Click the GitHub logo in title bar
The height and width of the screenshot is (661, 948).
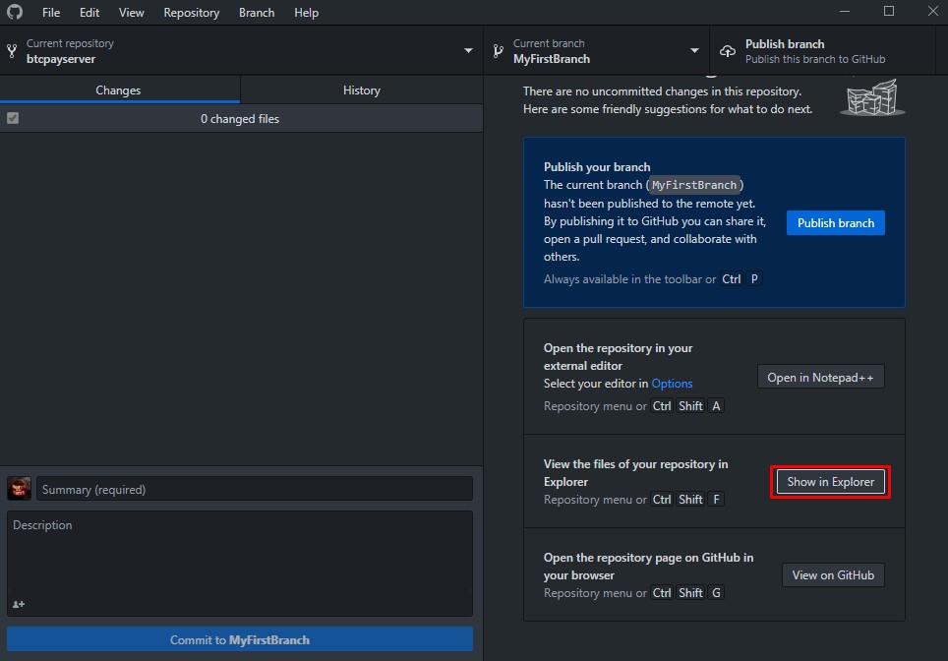(x=15, y=13)
